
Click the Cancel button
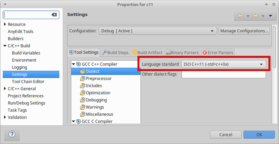click(x=226, y=134)
